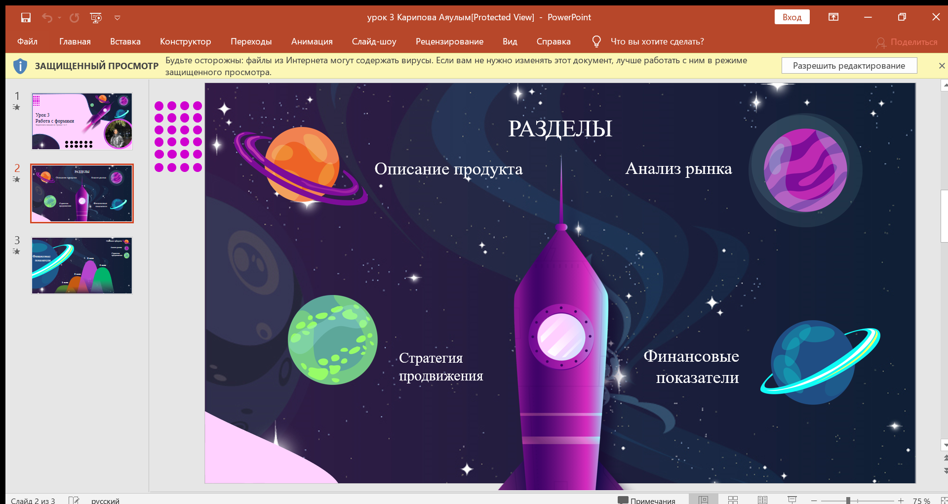This screenshot has height=504, width=948.
Task: Open Ribbon Display Options icon
Action: pyautogui.click(x=833, y=17)
